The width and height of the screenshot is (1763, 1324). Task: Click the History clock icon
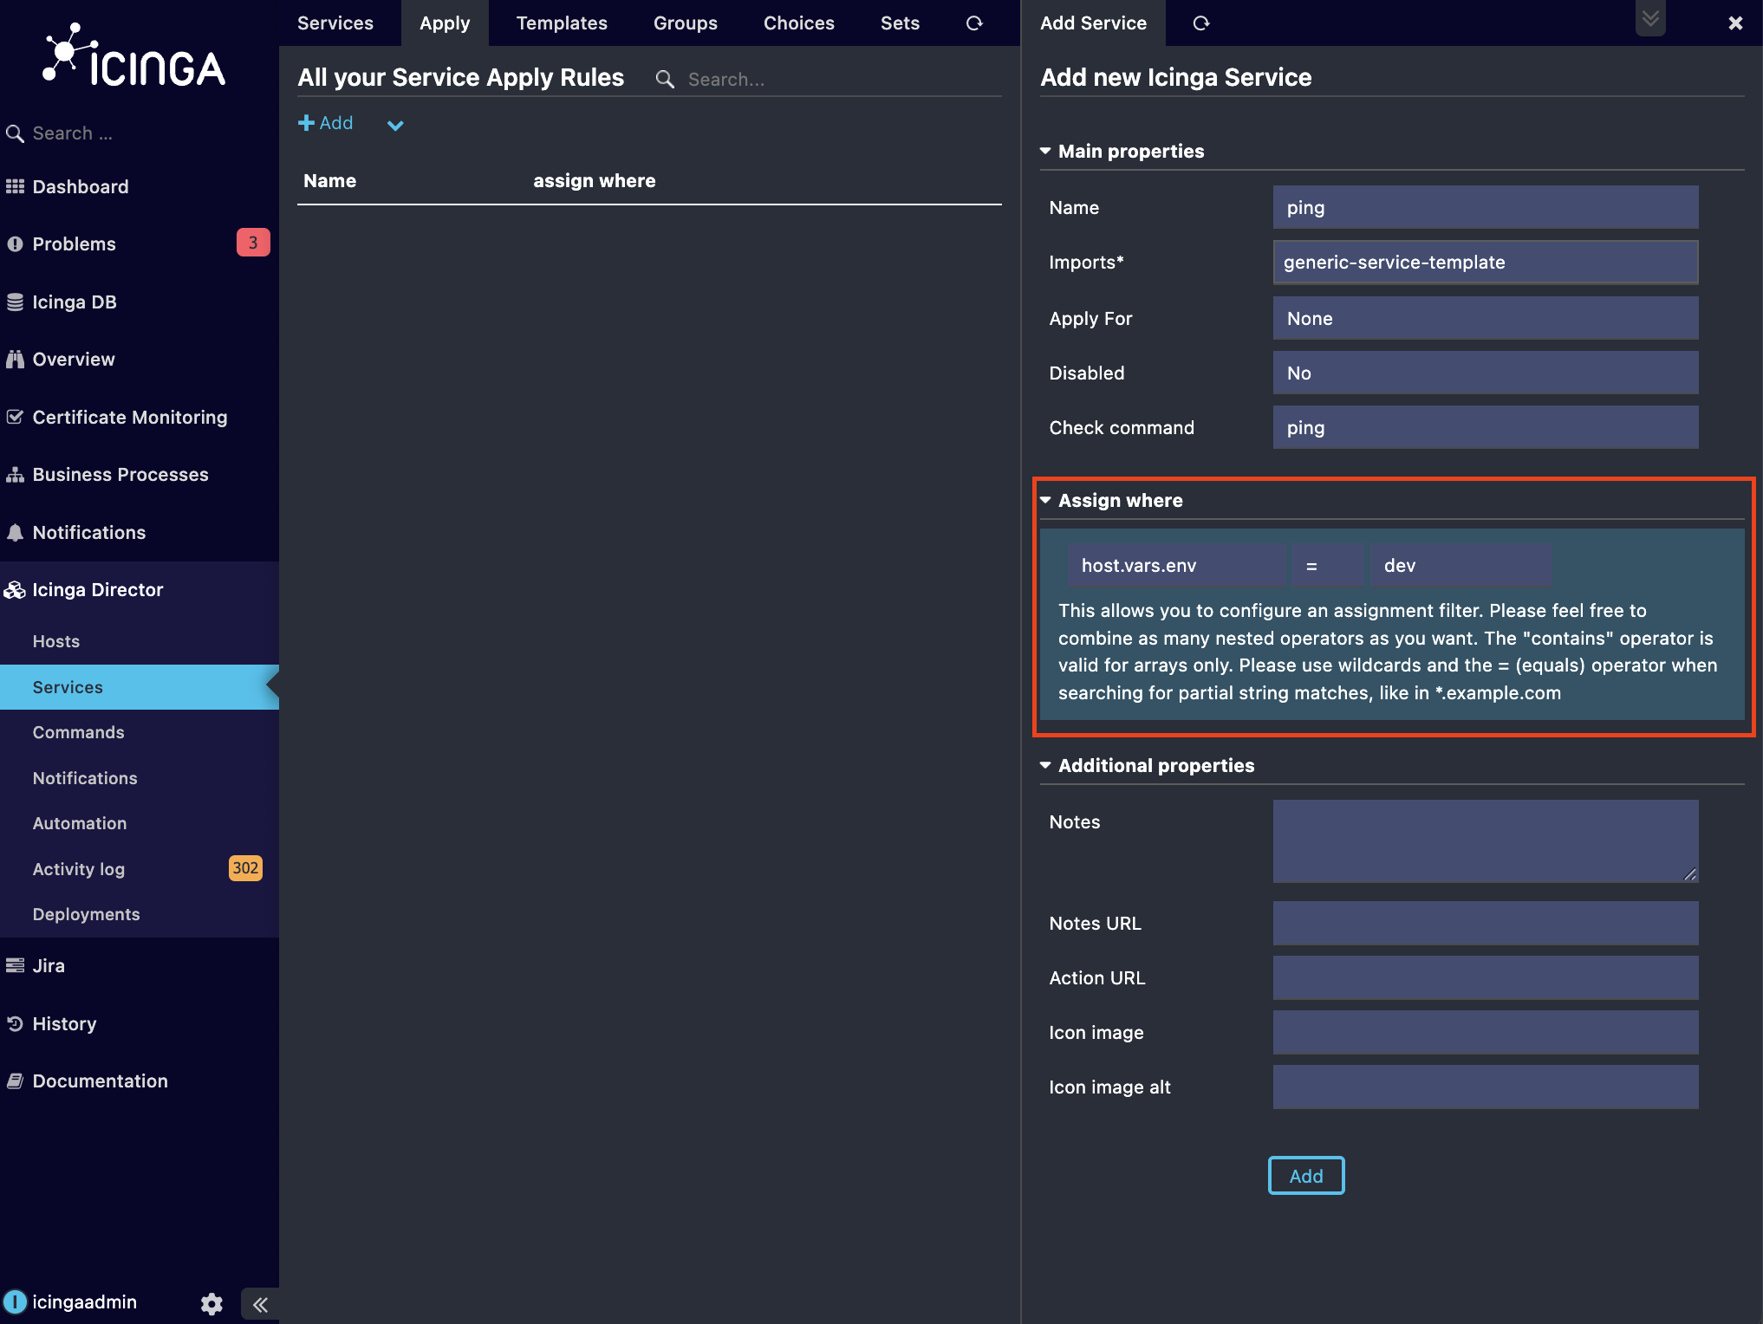coord(15,1023)
